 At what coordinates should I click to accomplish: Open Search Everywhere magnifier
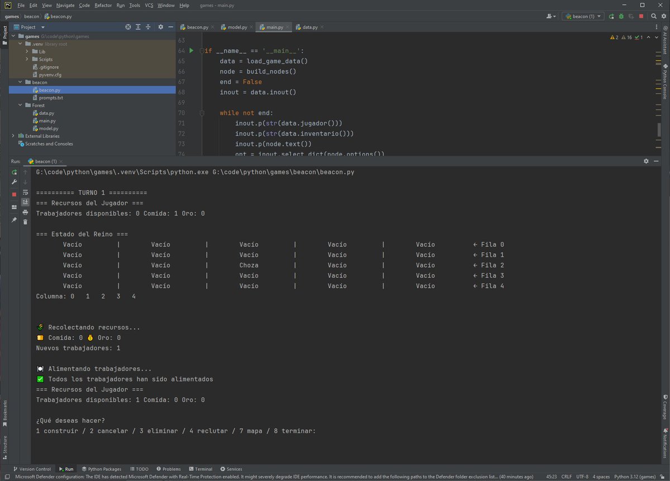[x=653, y=16]
